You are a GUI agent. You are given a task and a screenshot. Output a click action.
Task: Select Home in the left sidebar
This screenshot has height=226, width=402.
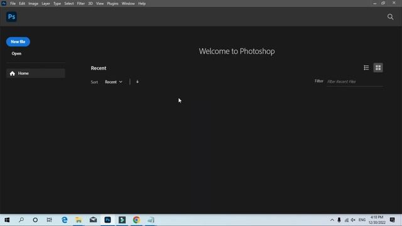coord(36,73)
